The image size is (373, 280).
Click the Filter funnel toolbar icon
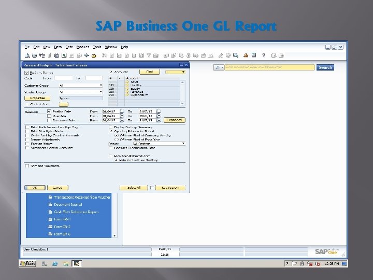[x=149, y=55]
